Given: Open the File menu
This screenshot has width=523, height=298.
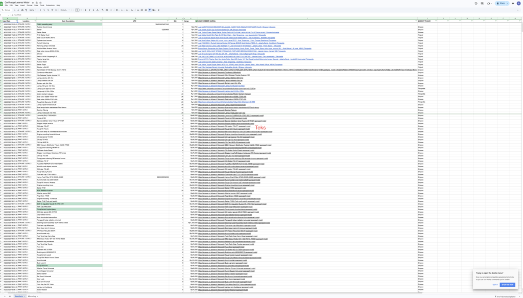Looking at the screenshot, I should pyautogui.click(x=6, y=5).
